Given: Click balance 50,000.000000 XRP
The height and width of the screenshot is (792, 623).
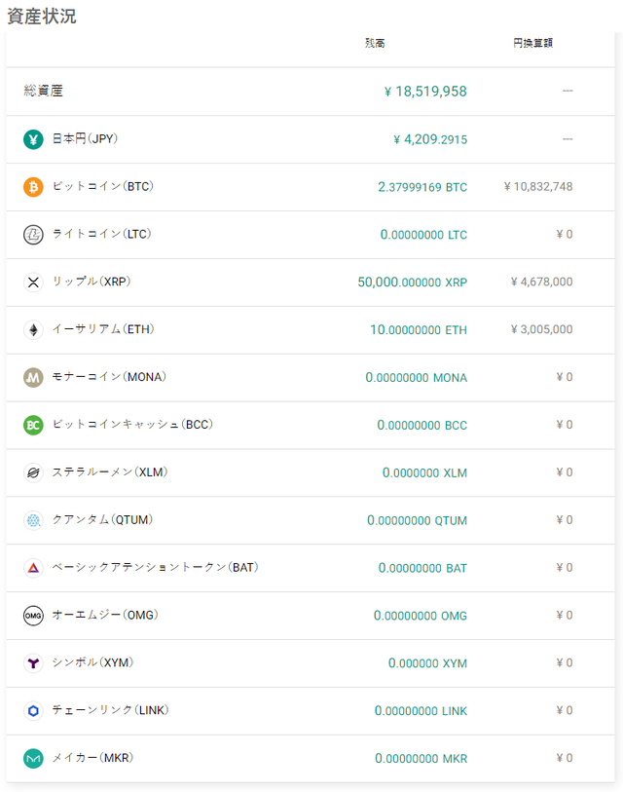Looking at the screenshot, I should click(413, 282).
